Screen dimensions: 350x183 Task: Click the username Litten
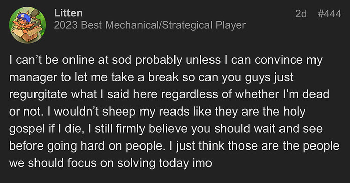coord(68,13)
